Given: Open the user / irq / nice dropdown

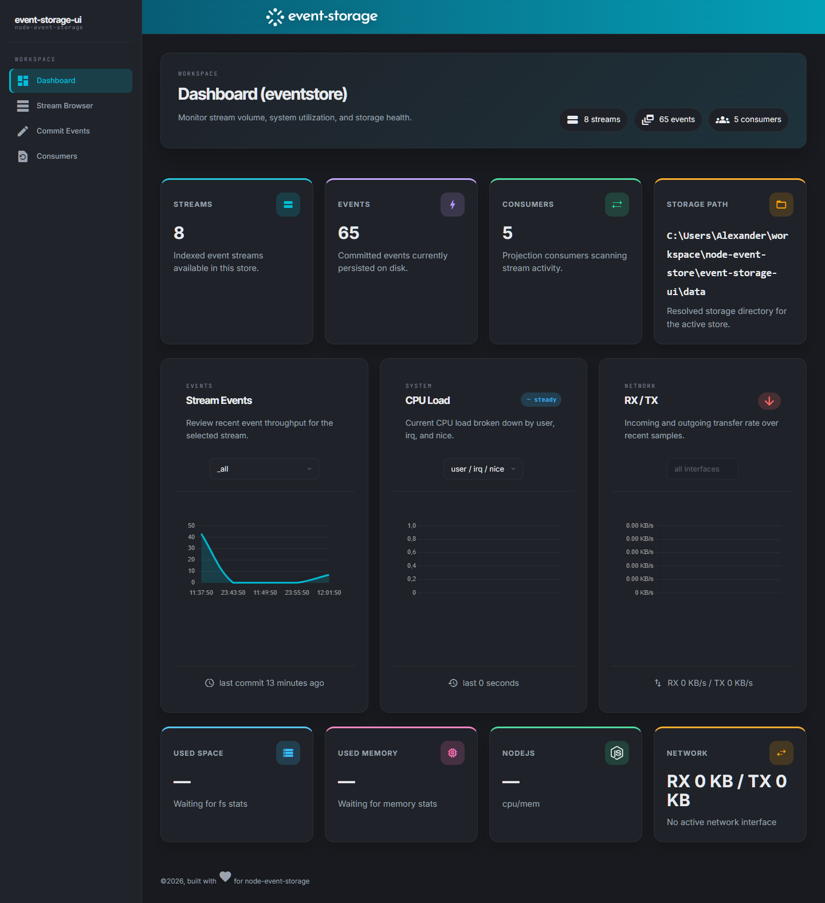Looking at the screenshot, I should pos(483,469).
